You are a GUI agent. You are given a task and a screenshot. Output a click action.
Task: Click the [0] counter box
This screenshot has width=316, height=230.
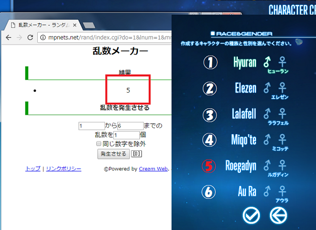click(x=136, y=154)
